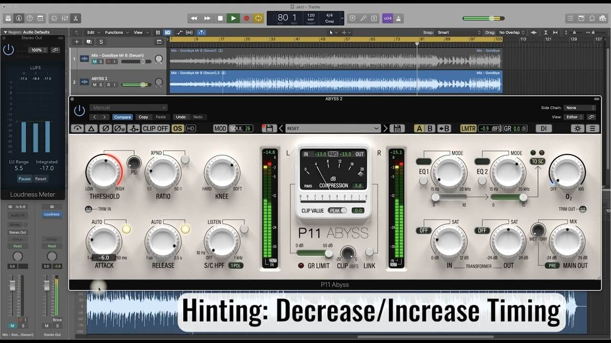Toggle the Inspector info icon
Screen dimensions: 611x343
(x=19, y=18)
